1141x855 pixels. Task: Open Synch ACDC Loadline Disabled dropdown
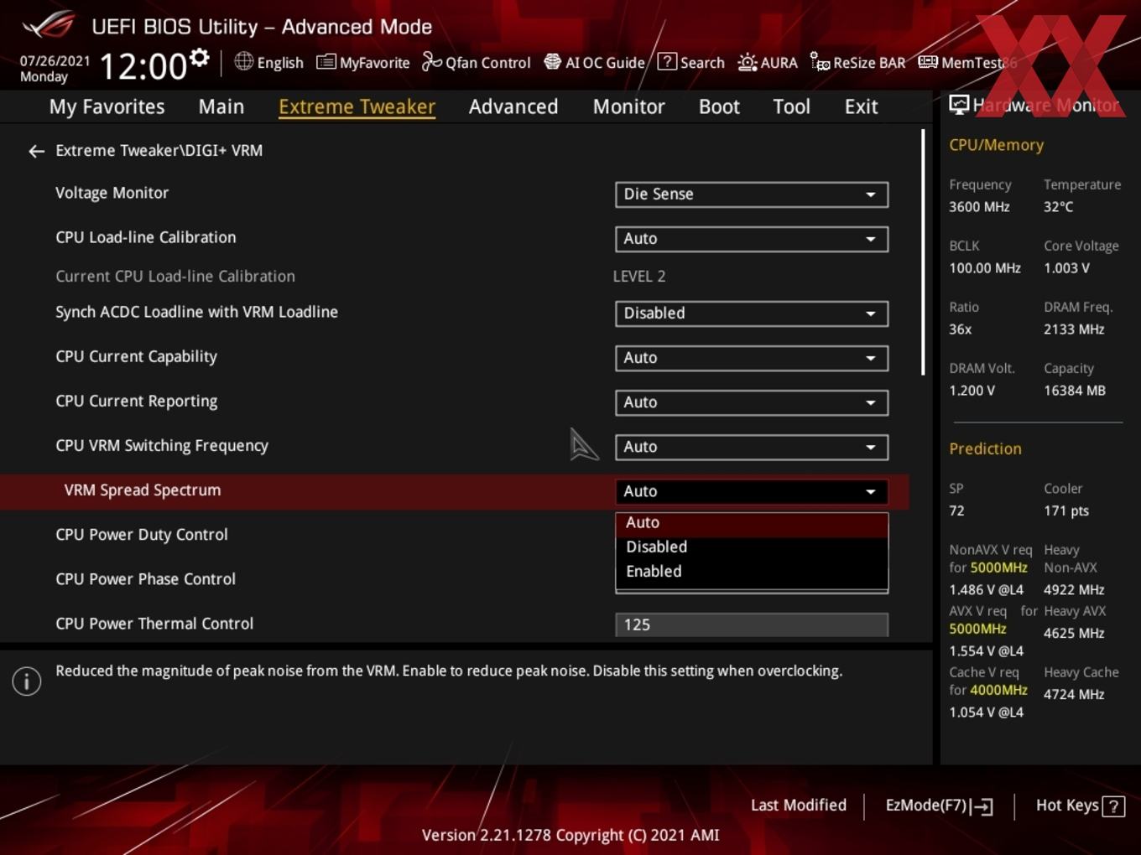tap(752, 313)
